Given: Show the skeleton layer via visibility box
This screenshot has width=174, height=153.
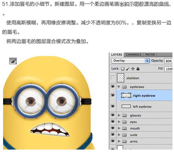Looking at the screenshot, I should point(113,78).
